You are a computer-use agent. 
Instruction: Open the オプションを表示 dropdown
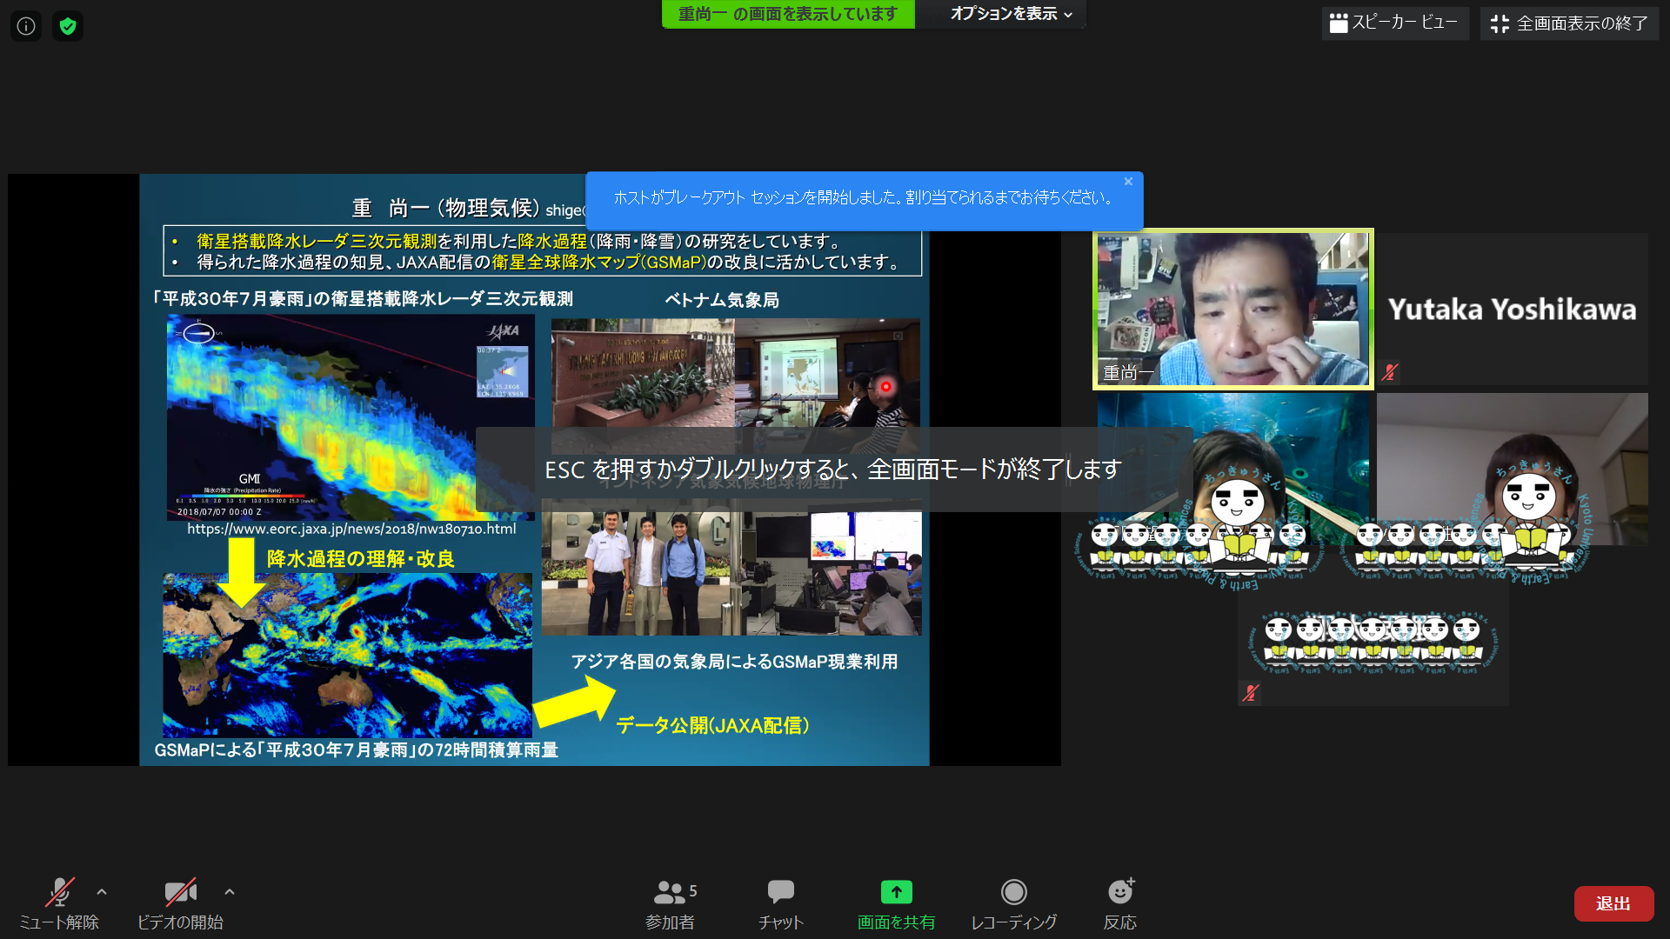tap(1011, 14)
